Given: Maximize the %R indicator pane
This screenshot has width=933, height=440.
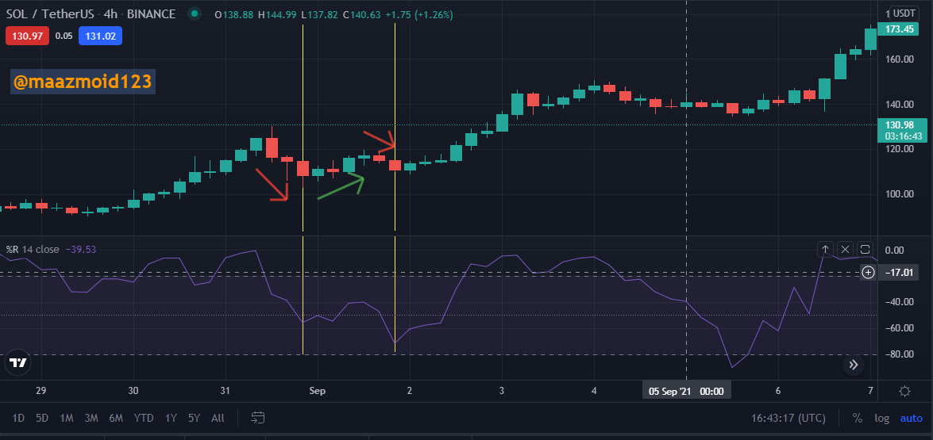Looking at the screenshot, I should (866, 249).
